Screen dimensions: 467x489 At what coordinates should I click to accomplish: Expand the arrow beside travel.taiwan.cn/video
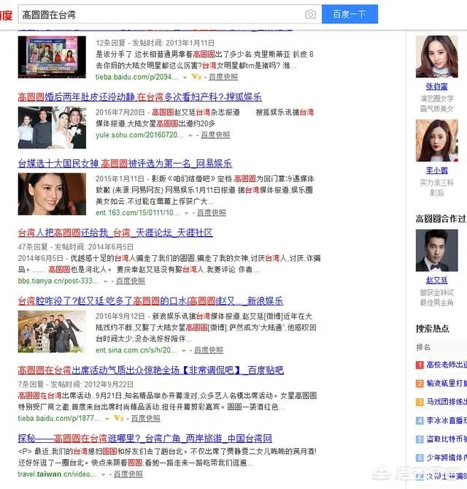tap(103, 474)
